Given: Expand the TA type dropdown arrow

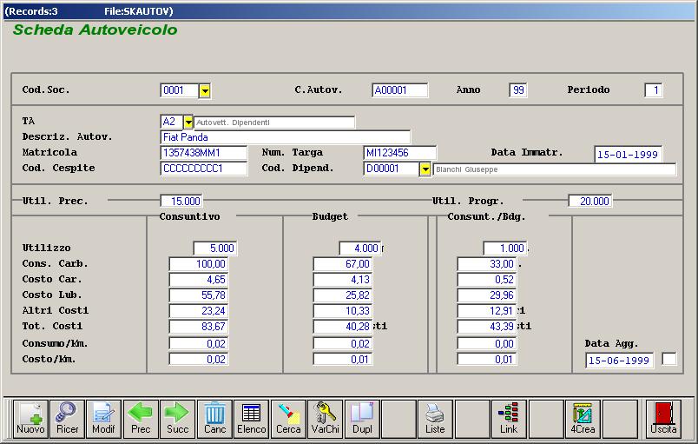Looking at the screenshot, I should pos(188,122).
